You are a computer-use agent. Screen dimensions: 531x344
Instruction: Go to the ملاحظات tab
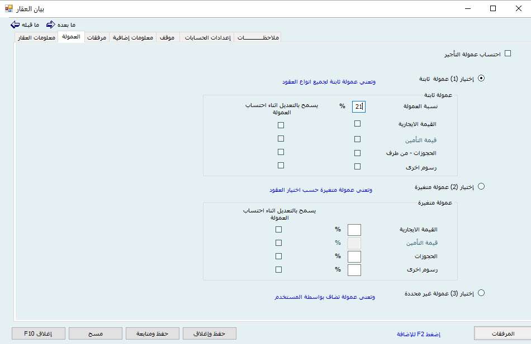click(x=258, y=37)
